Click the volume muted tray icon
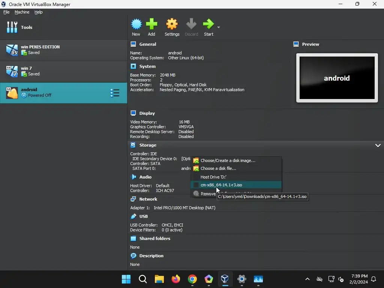This screenshot has width=384, height=288. point(340,279)
